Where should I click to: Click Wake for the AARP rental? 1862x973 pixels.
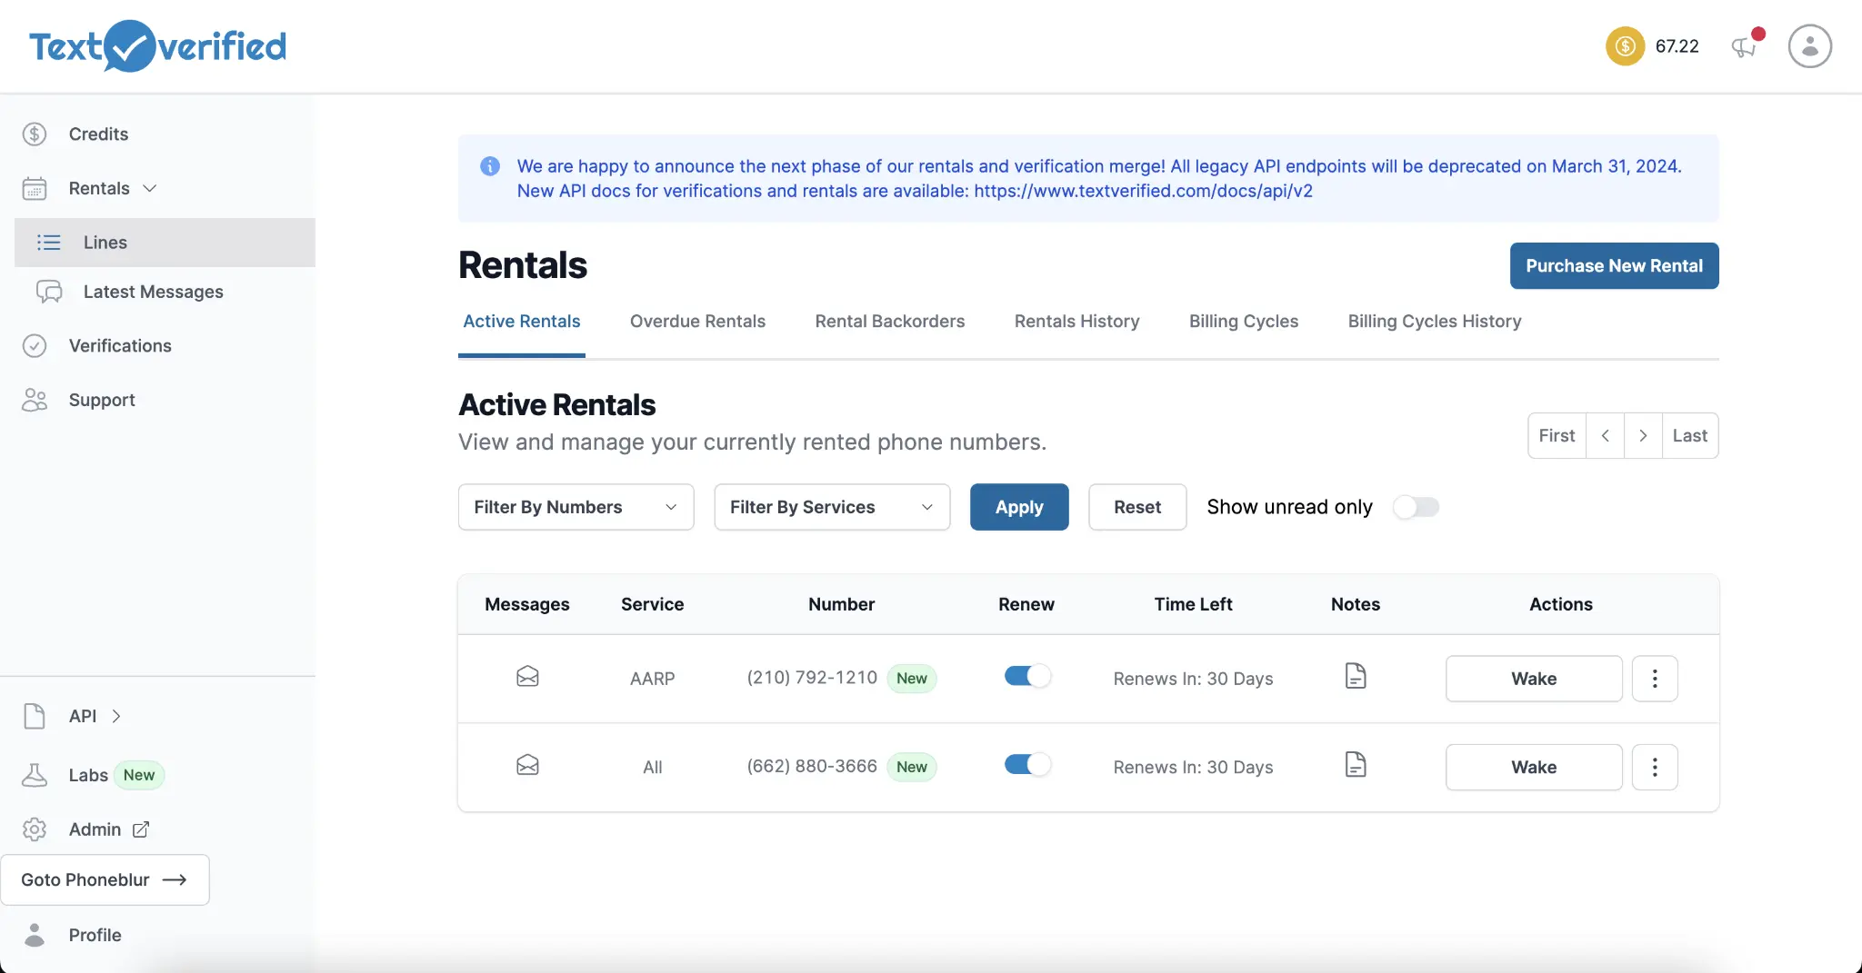coord(1534,679)
